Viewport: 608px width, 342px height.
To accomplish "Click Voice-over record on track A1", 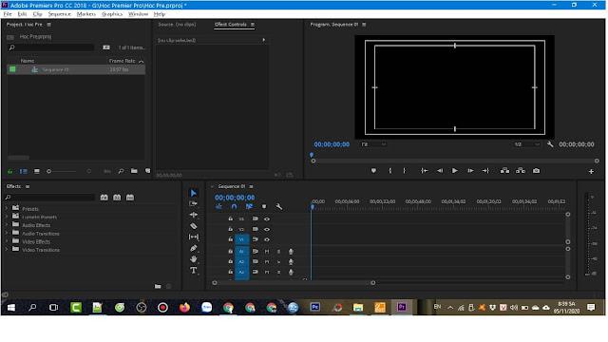I will [291, 252].
